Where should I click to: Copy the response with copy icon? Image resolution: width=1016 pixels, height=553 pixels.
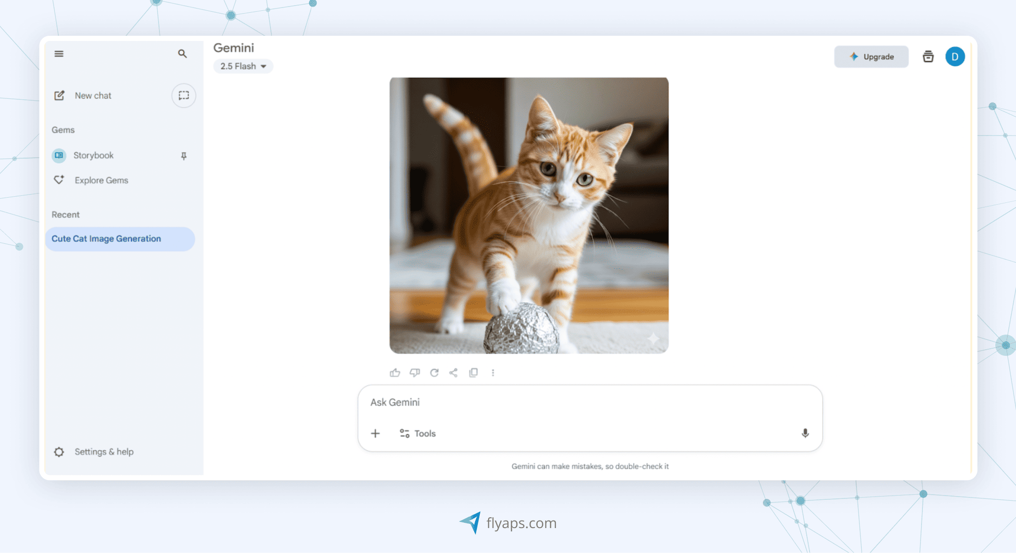[x=473, y=373]
